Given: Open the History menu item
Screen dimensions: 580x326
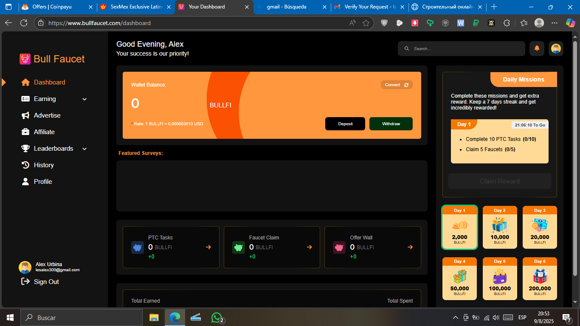Looking at the screenshot, I should pyautogui.click(x=44, y=165).
